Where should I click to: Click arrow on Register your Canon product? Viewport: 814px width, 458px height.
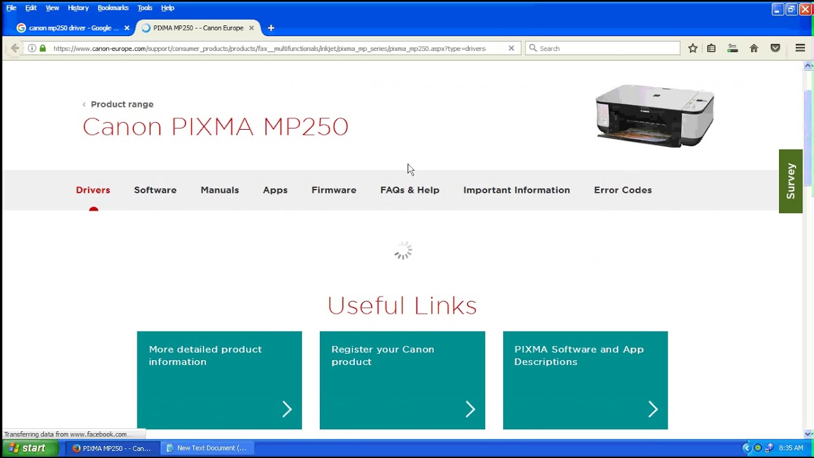pyautogui.click(x=471, y=409)
